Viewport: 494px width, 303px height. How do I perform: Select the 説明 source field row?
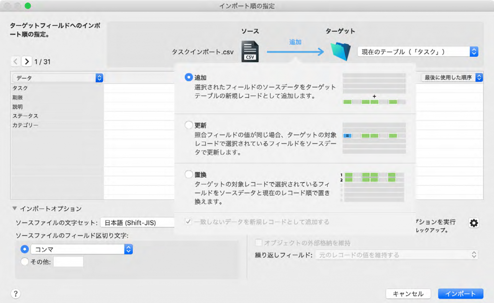point(58,106)
